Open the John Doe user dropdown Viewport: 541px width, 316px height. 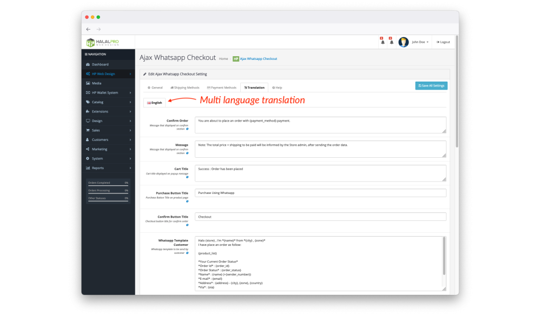(x=420, y=42)
